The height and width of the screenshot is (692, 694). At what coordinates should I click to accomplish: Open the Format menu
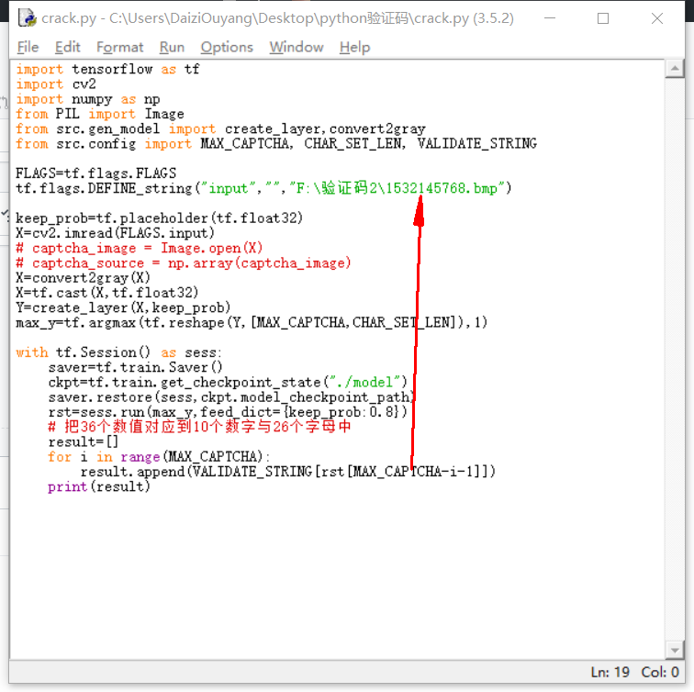(119, 47)
